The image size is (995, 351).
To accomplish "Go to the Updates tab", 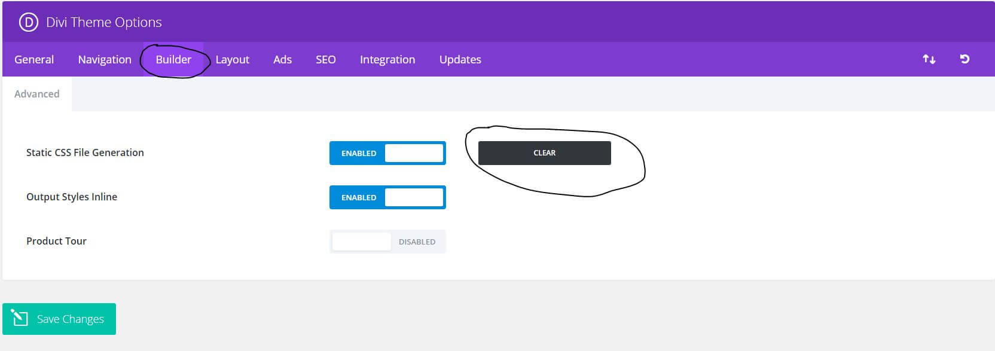I will pyautogui.click(x=460, y=59).
